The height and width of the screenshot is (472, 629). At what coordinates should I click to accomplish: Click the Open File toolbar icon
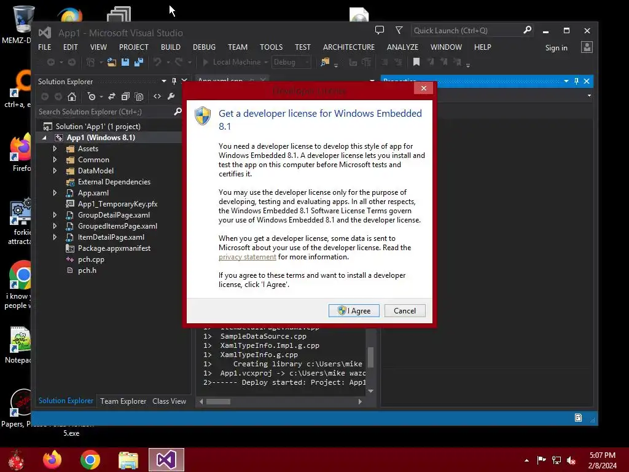[x=112, y=62]
